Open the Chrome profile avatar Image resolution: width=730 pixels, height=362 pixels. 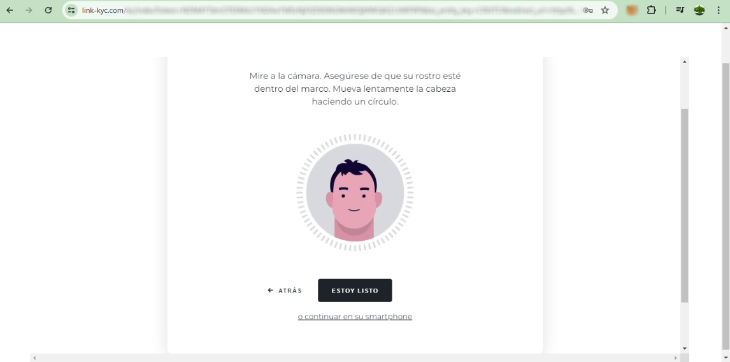pyautogui.click(x=699, y=10)
